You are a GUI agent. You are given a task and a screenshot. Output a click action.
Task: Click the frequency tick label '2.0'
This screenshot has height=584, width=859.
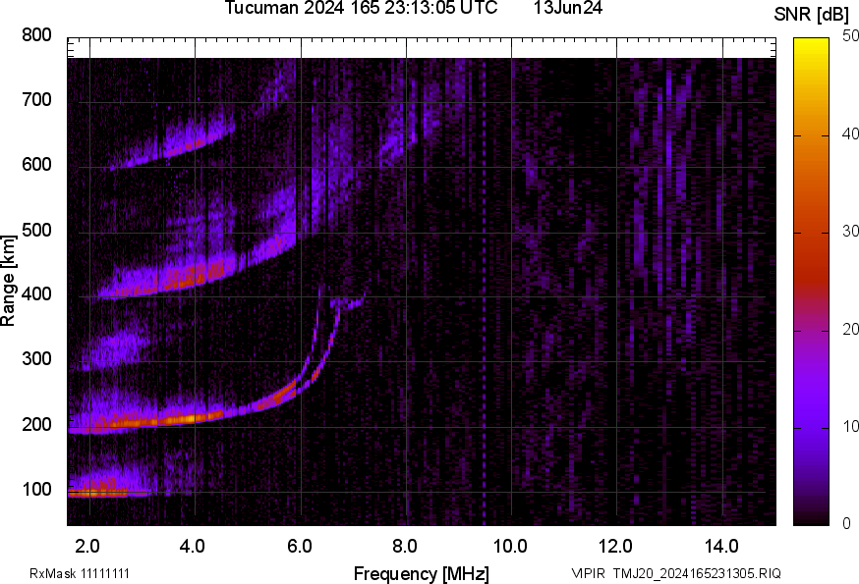87,546
